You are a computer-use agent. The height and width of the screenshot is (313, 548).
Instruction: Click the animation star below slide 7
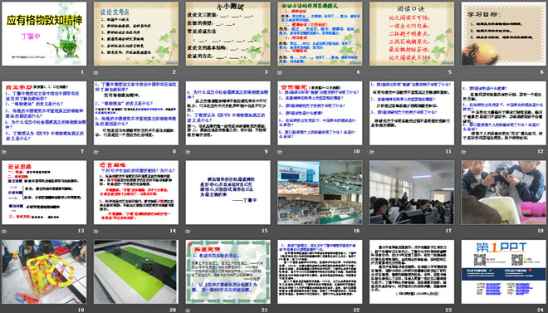(3, 152)
